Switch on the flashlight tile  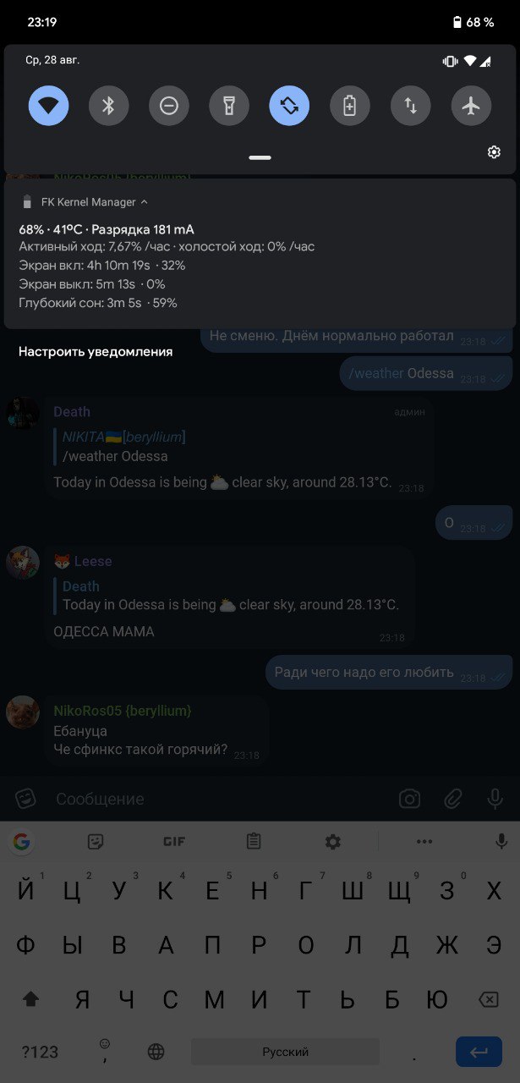point(229,106)
